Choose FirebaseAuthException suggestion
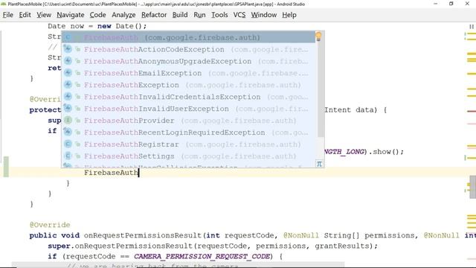This screenshot has height=268, width=476. (x=188, y=85)
